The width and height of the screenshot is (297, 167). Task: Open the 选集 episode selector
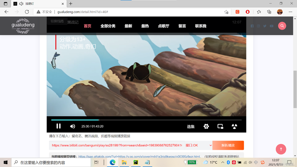191,127
